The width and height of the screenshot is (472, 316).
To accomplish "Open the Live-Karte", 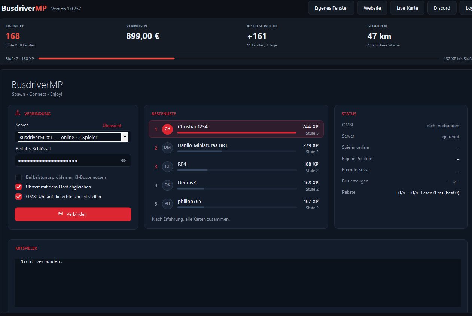I will [407, 8].
